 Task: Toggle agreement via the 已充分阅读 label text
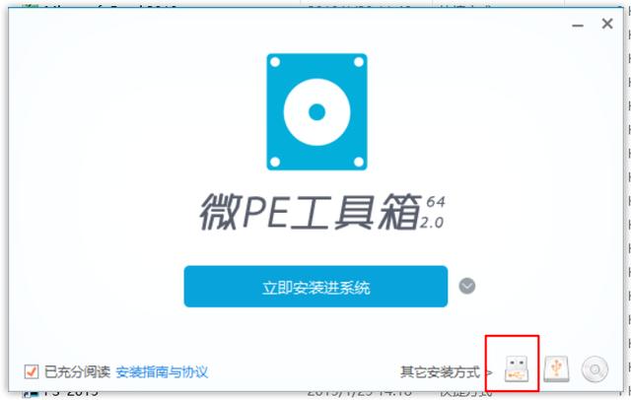click(x=77, y=371)
